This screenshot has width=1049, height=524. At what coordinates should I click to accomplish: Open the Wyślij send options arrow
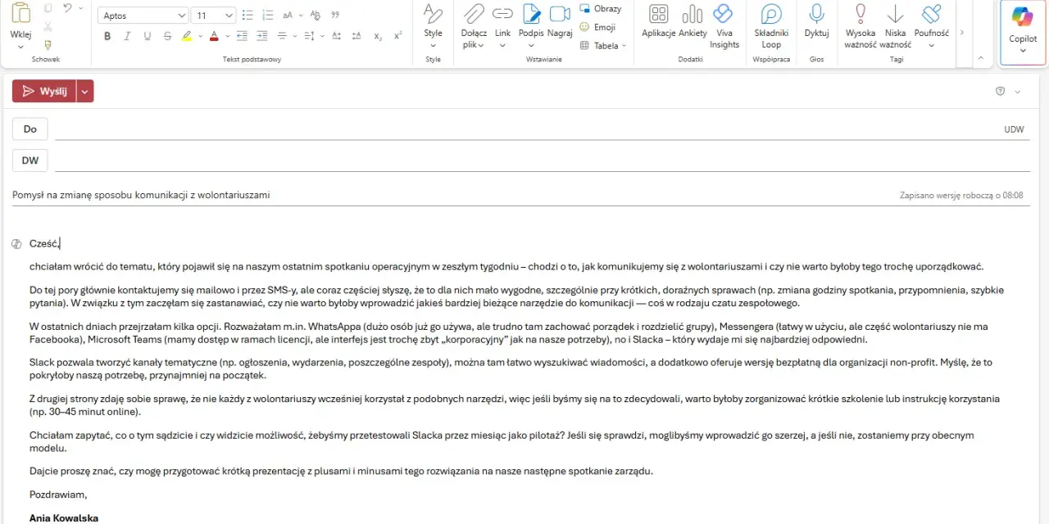tap(85, 91)
